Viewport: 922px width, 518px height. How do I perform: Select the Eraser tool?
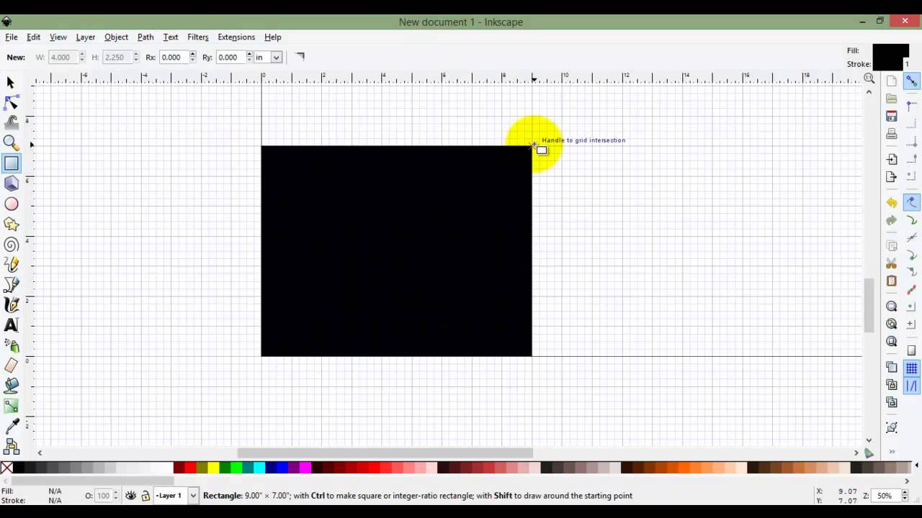[x=11, y=365]
